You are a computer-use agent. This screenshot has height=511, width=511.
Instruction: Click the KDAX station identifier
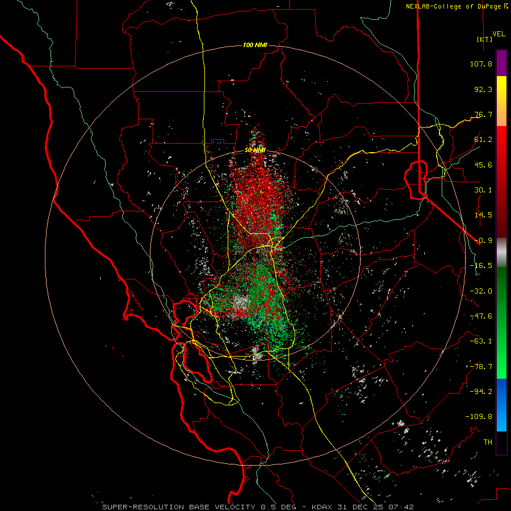point(322,507)
